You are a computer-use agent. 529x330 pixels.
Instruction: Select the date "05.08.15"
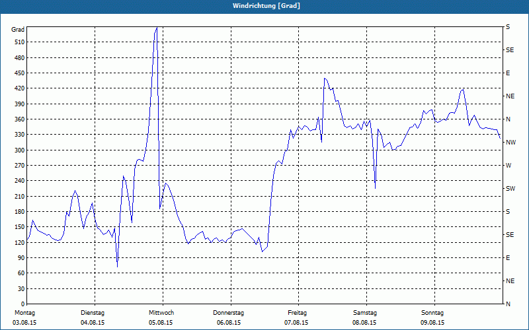pos(161,323)
